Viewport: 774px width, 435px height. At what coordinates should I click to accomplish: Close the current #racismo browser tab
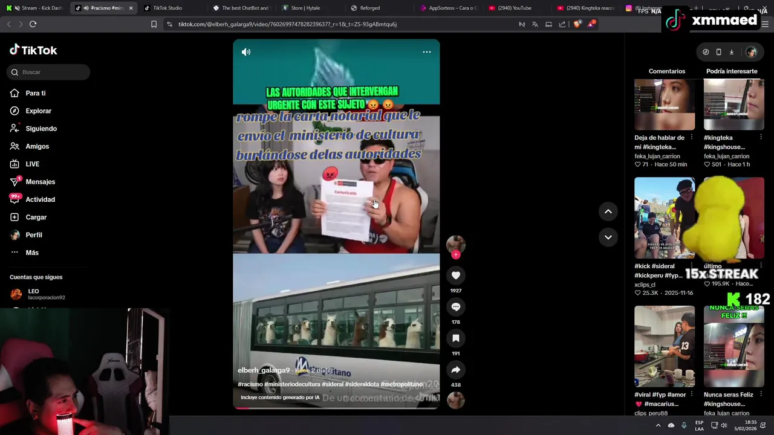click(131, 8)
